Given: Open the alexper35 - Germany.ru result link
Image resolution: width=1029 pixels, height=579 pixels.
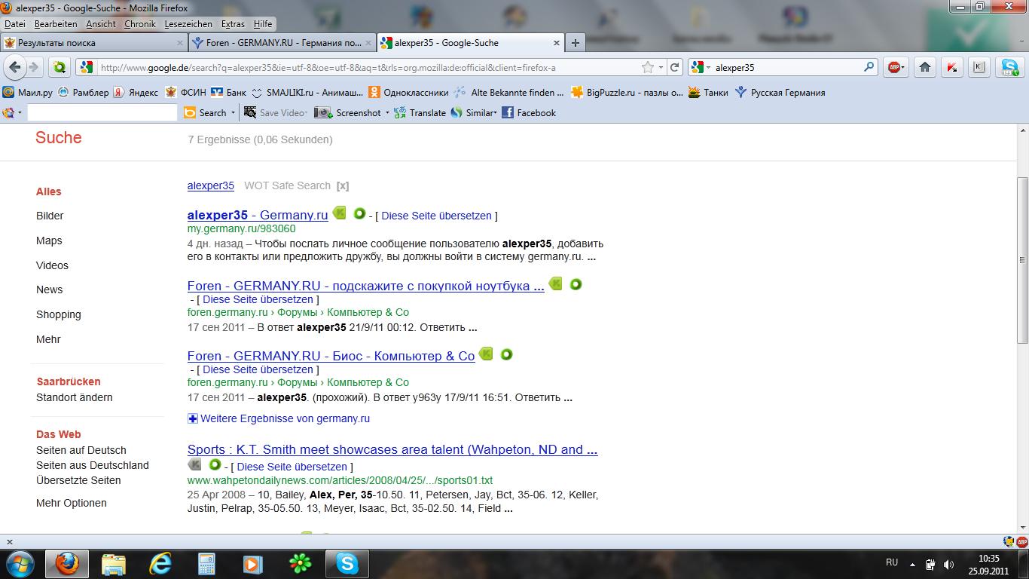Looking at the screenshot, I should (258, 215).
